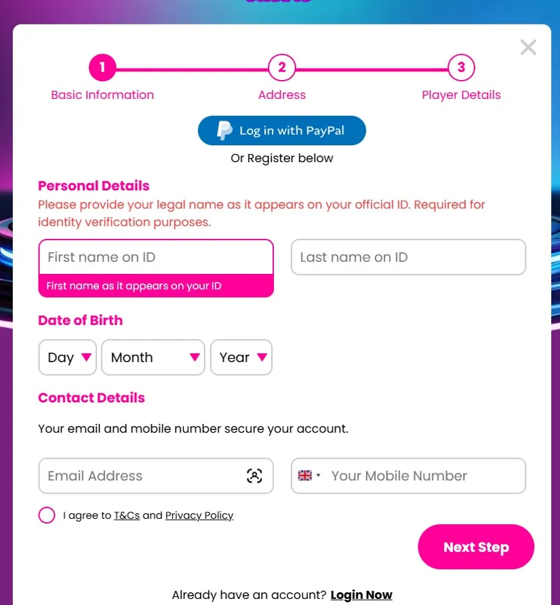Viewport: 560px width, 605px height.
Task: Click the step 1 circle indicator
Action: [x=102, y=68]
